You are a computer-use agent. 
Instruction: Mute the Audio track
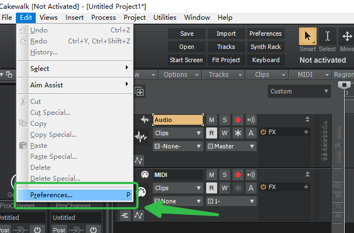(x=211, y=120)
